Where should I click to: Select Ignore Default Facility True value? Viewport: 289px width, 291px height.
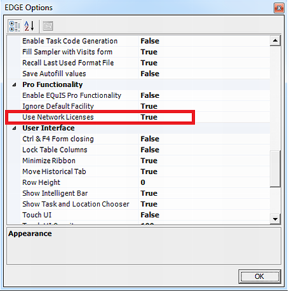[x=204, y=106]
